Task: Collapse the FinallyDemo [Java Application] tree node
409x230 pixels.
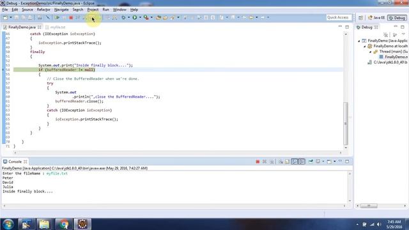Action: coord(359,41)
